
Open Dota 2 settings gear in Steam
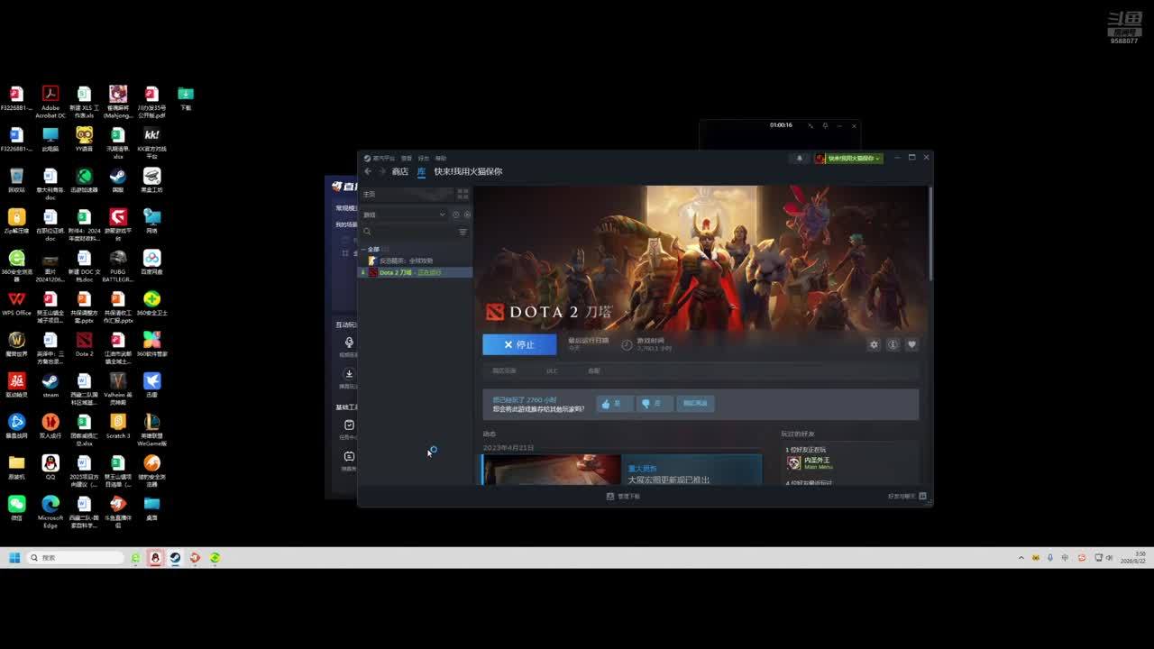[874, 344]
